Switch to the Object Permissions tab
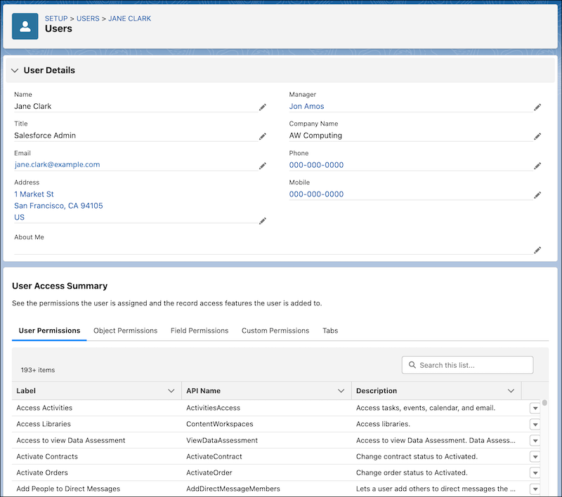The image size is (562, 497). click(125, 330)
